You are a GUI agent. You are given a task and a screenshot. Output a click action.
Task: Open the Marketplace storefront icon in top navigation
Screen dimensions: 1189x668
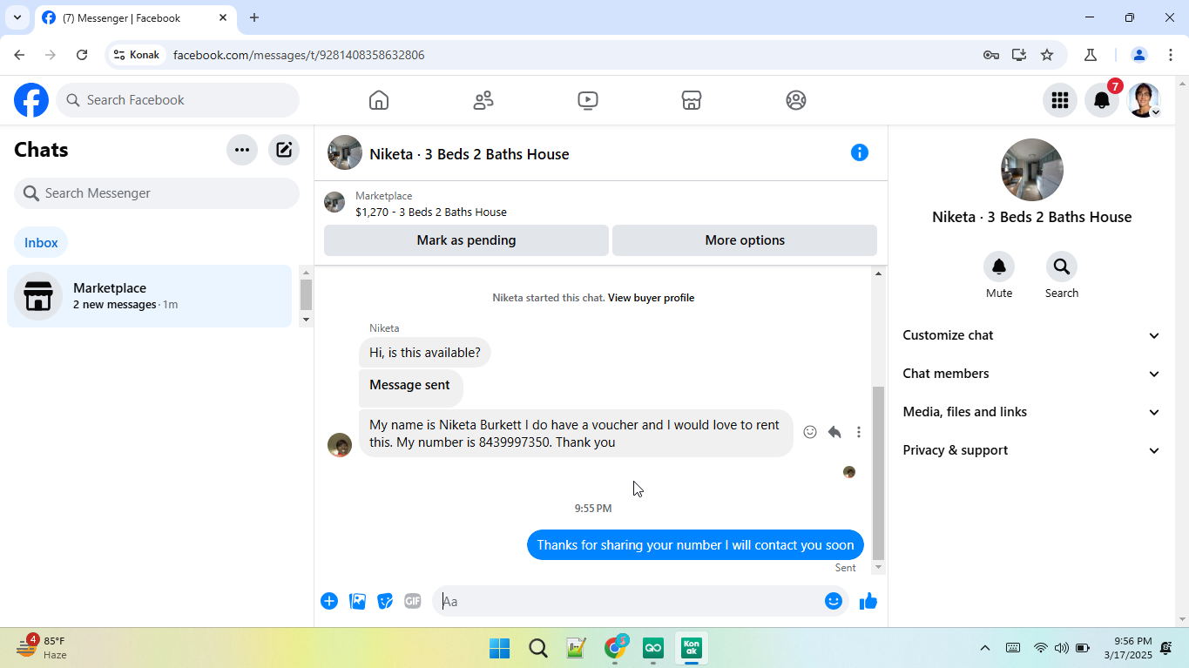pos(692,100)
